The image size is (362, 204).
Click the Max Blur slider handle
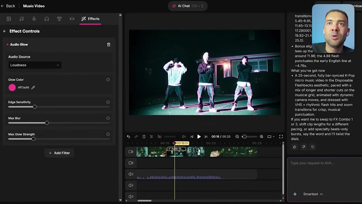[x=47, y=123]
